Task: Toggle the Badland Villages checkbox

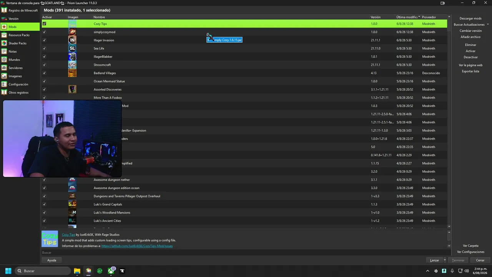Action: [x=44, y=73]
